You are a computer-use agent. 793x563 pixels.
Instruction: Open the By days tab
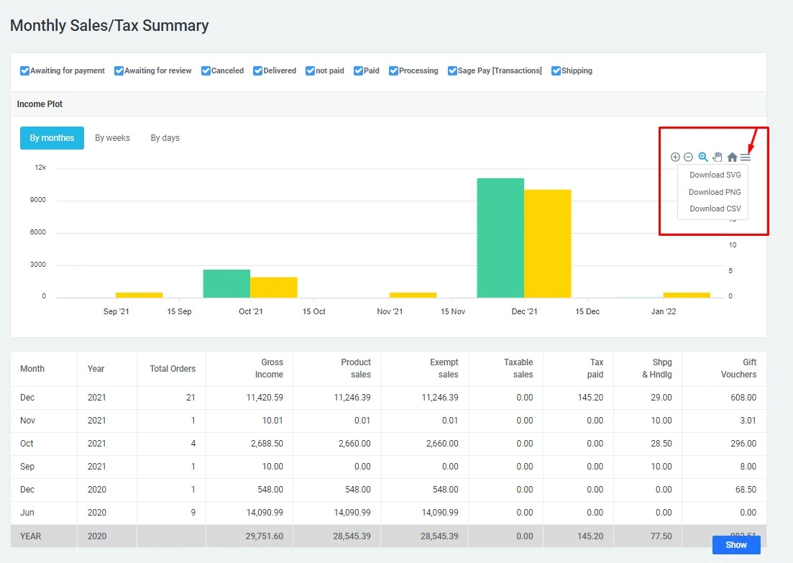click(165, 137)
